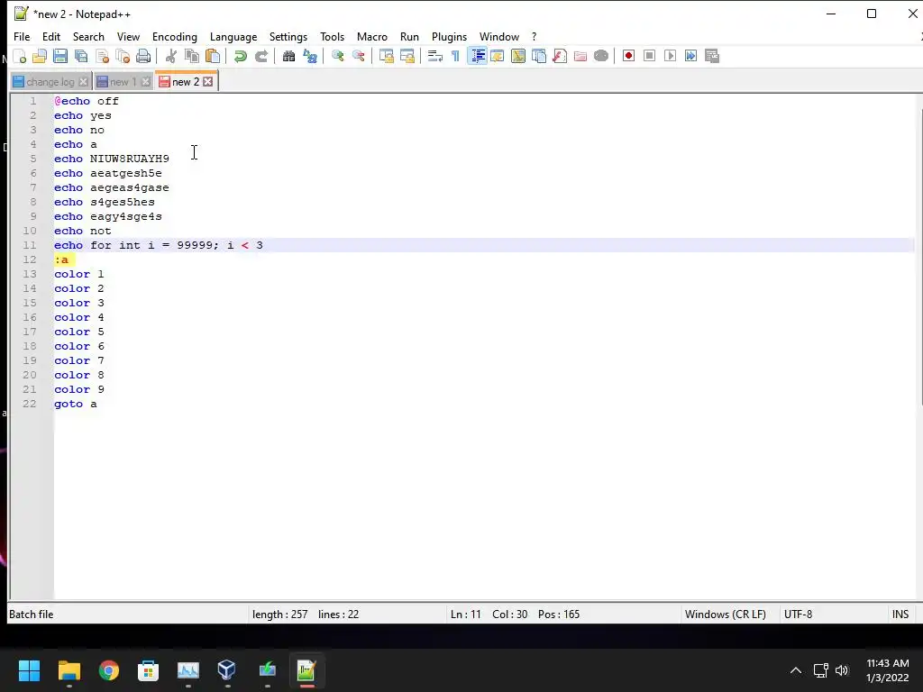Open the Tools menu
The image size is (923, 692).
pyautogui.click(x=332, y=36)
